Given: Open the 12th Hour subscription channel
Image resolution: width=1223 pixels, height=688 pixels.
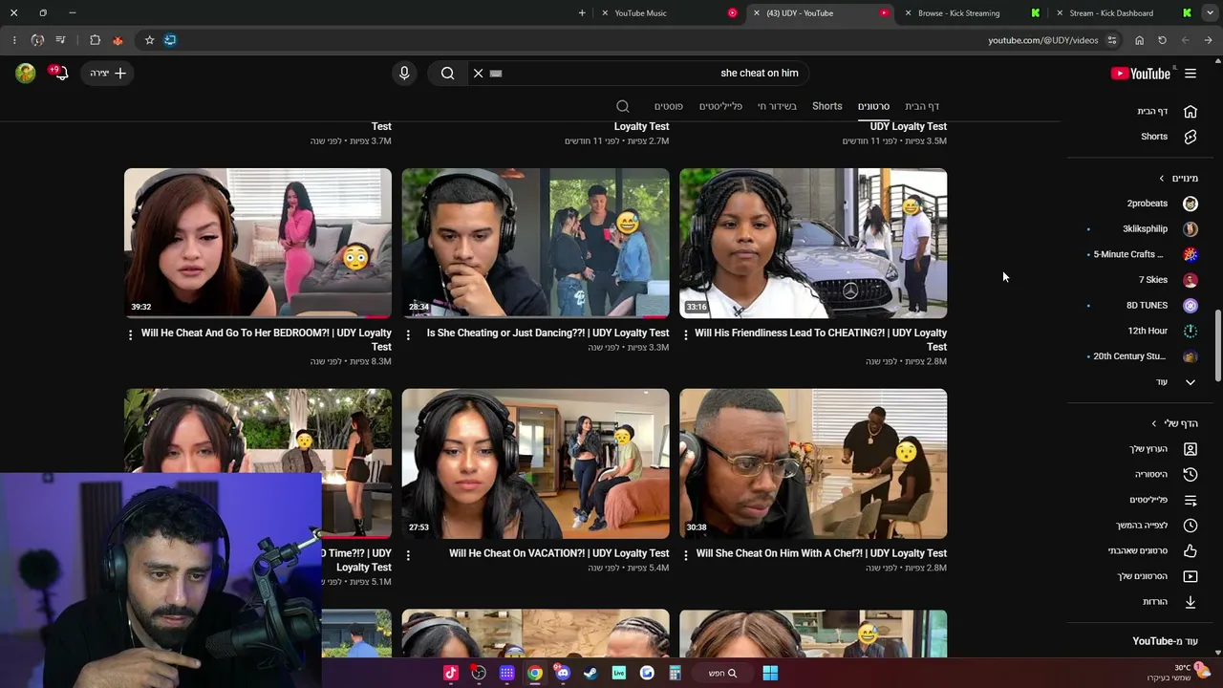Looking at the screenshot, I should pyautogui.click(x=1162, y=332).
